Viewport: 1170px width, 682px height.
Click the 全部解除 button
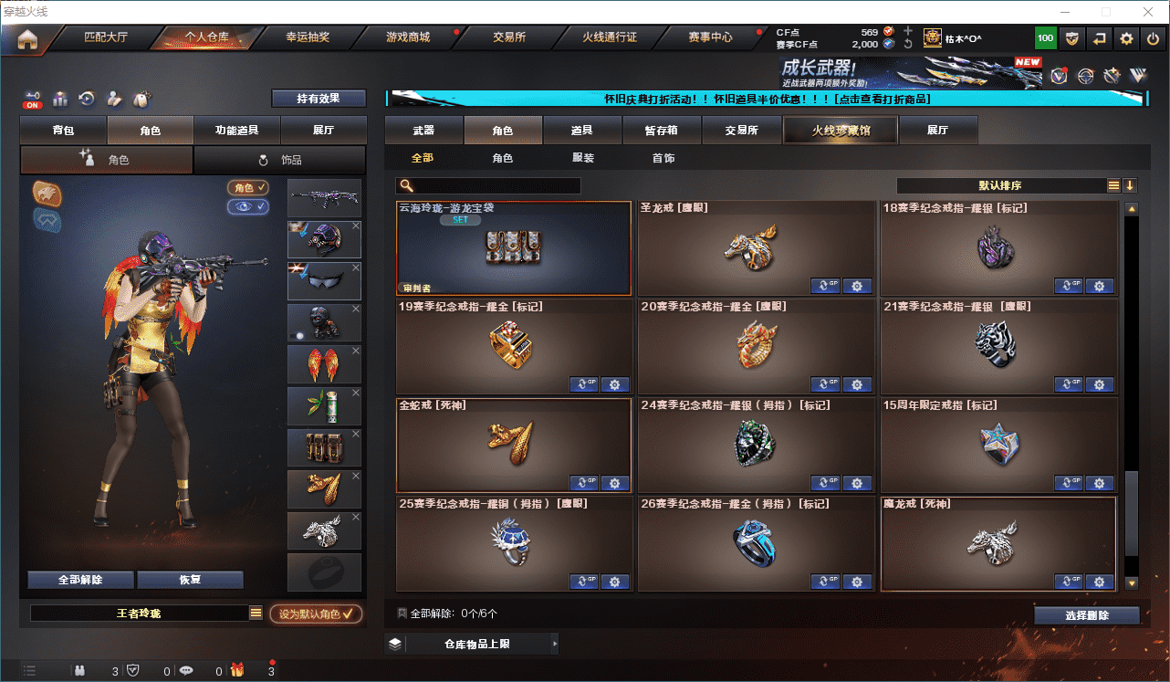[x=80, y=580]
